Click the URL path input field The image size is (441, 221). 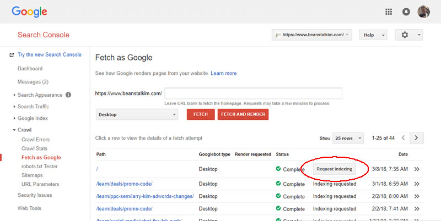[253, 93]
